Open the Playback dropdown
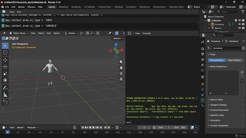Viewport: 246px width, 138px height. [33, 128]
